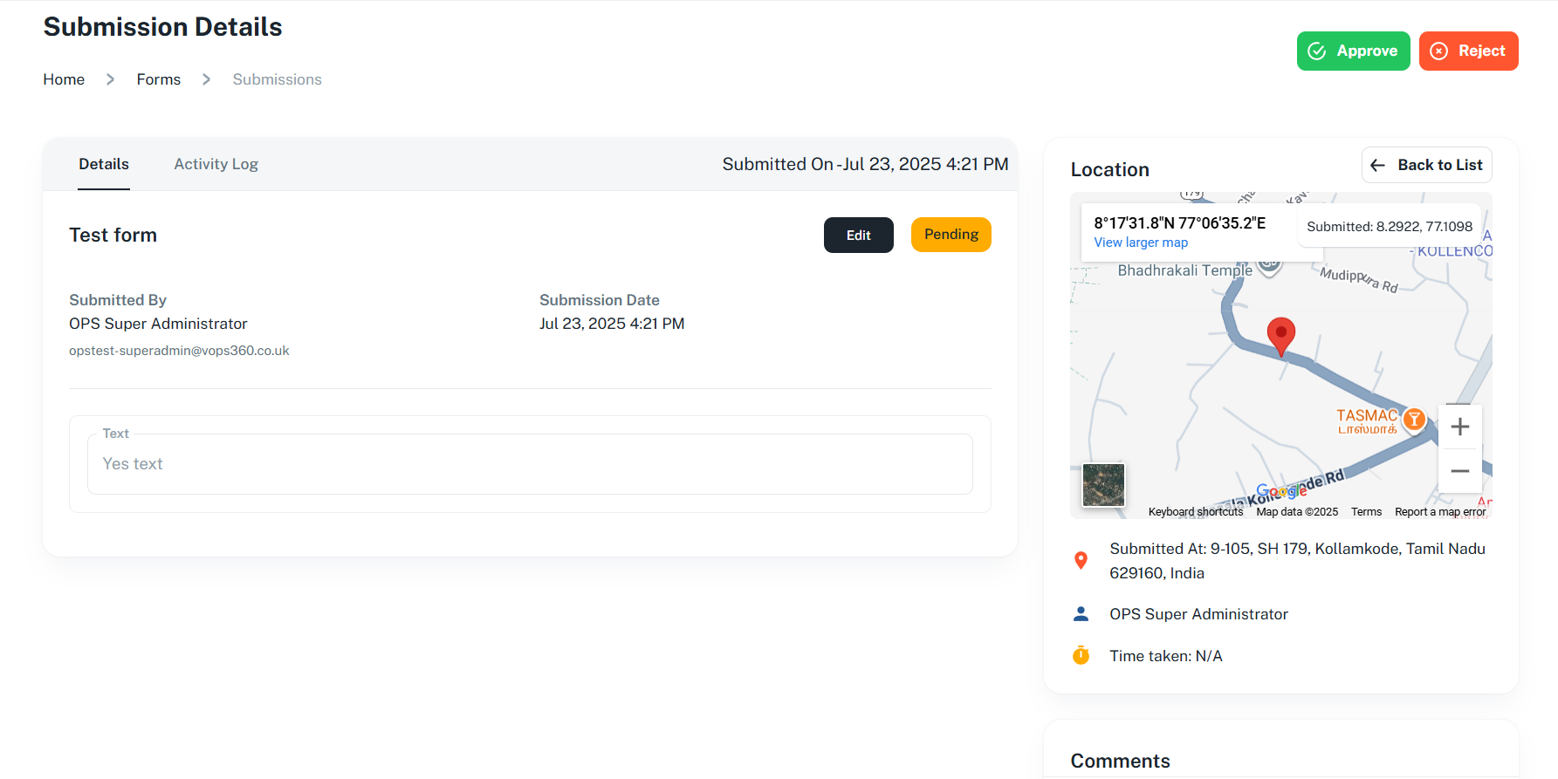
Task: Zoom out of the map with the minus icon
Action: [x=1460, y=471]
